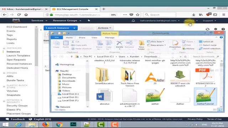
Task: Open EC2 help question icon
Action: tap(223, 29)
